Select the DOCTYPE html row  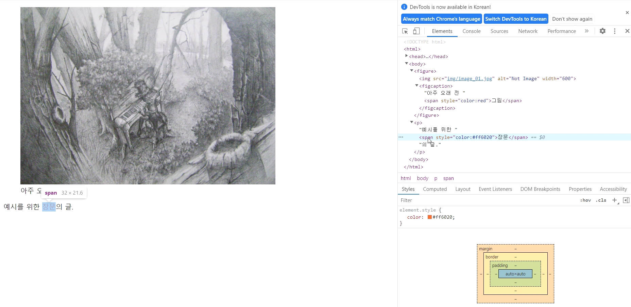coord(425,42)
